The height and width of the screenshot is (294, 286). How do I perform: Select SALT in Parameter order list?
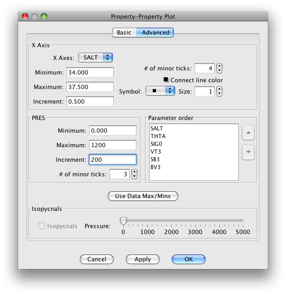(194, 129)
